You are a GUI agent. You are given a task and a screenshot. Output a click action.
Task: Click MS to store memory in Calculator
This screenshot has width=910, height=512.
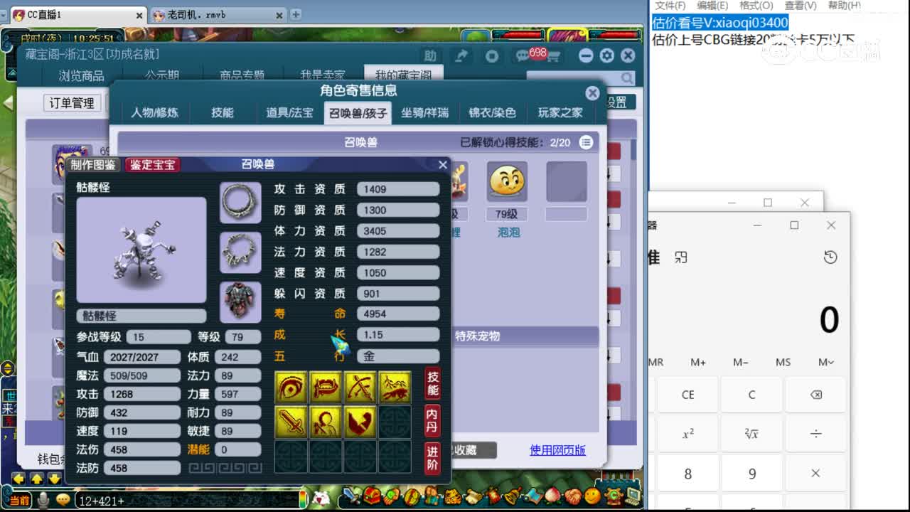(x=783, y=362)
